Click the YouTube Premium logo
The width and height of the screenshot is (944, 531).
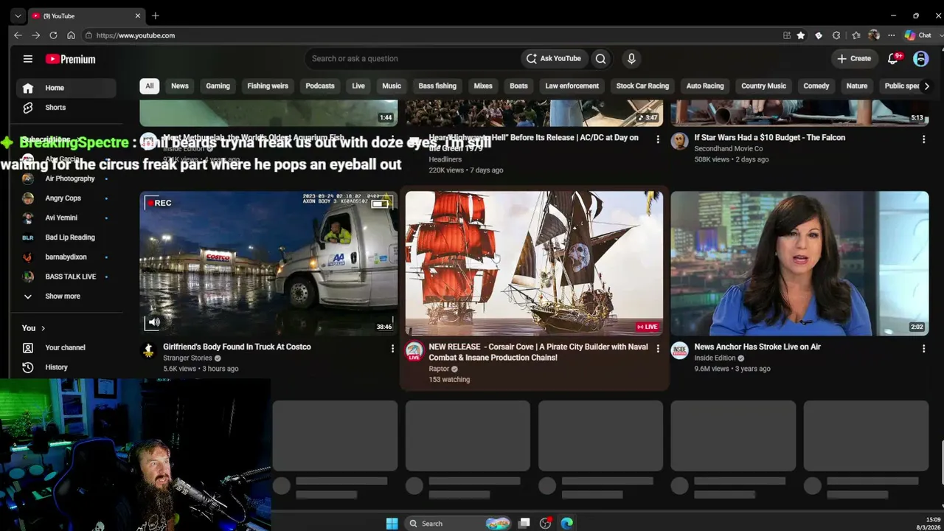(71, 59)
